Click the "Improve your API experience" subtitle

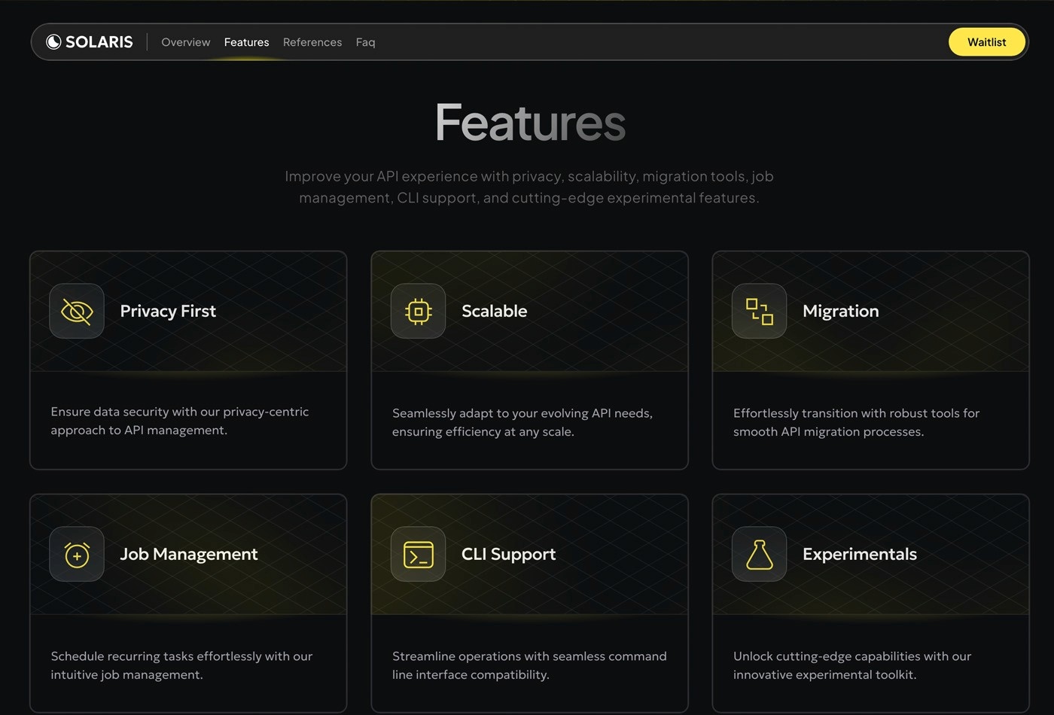pyautogui.click(x=529, y=187)
